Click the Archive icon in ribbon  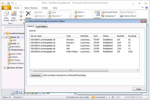pyautogui.click(x=97, y=13)
